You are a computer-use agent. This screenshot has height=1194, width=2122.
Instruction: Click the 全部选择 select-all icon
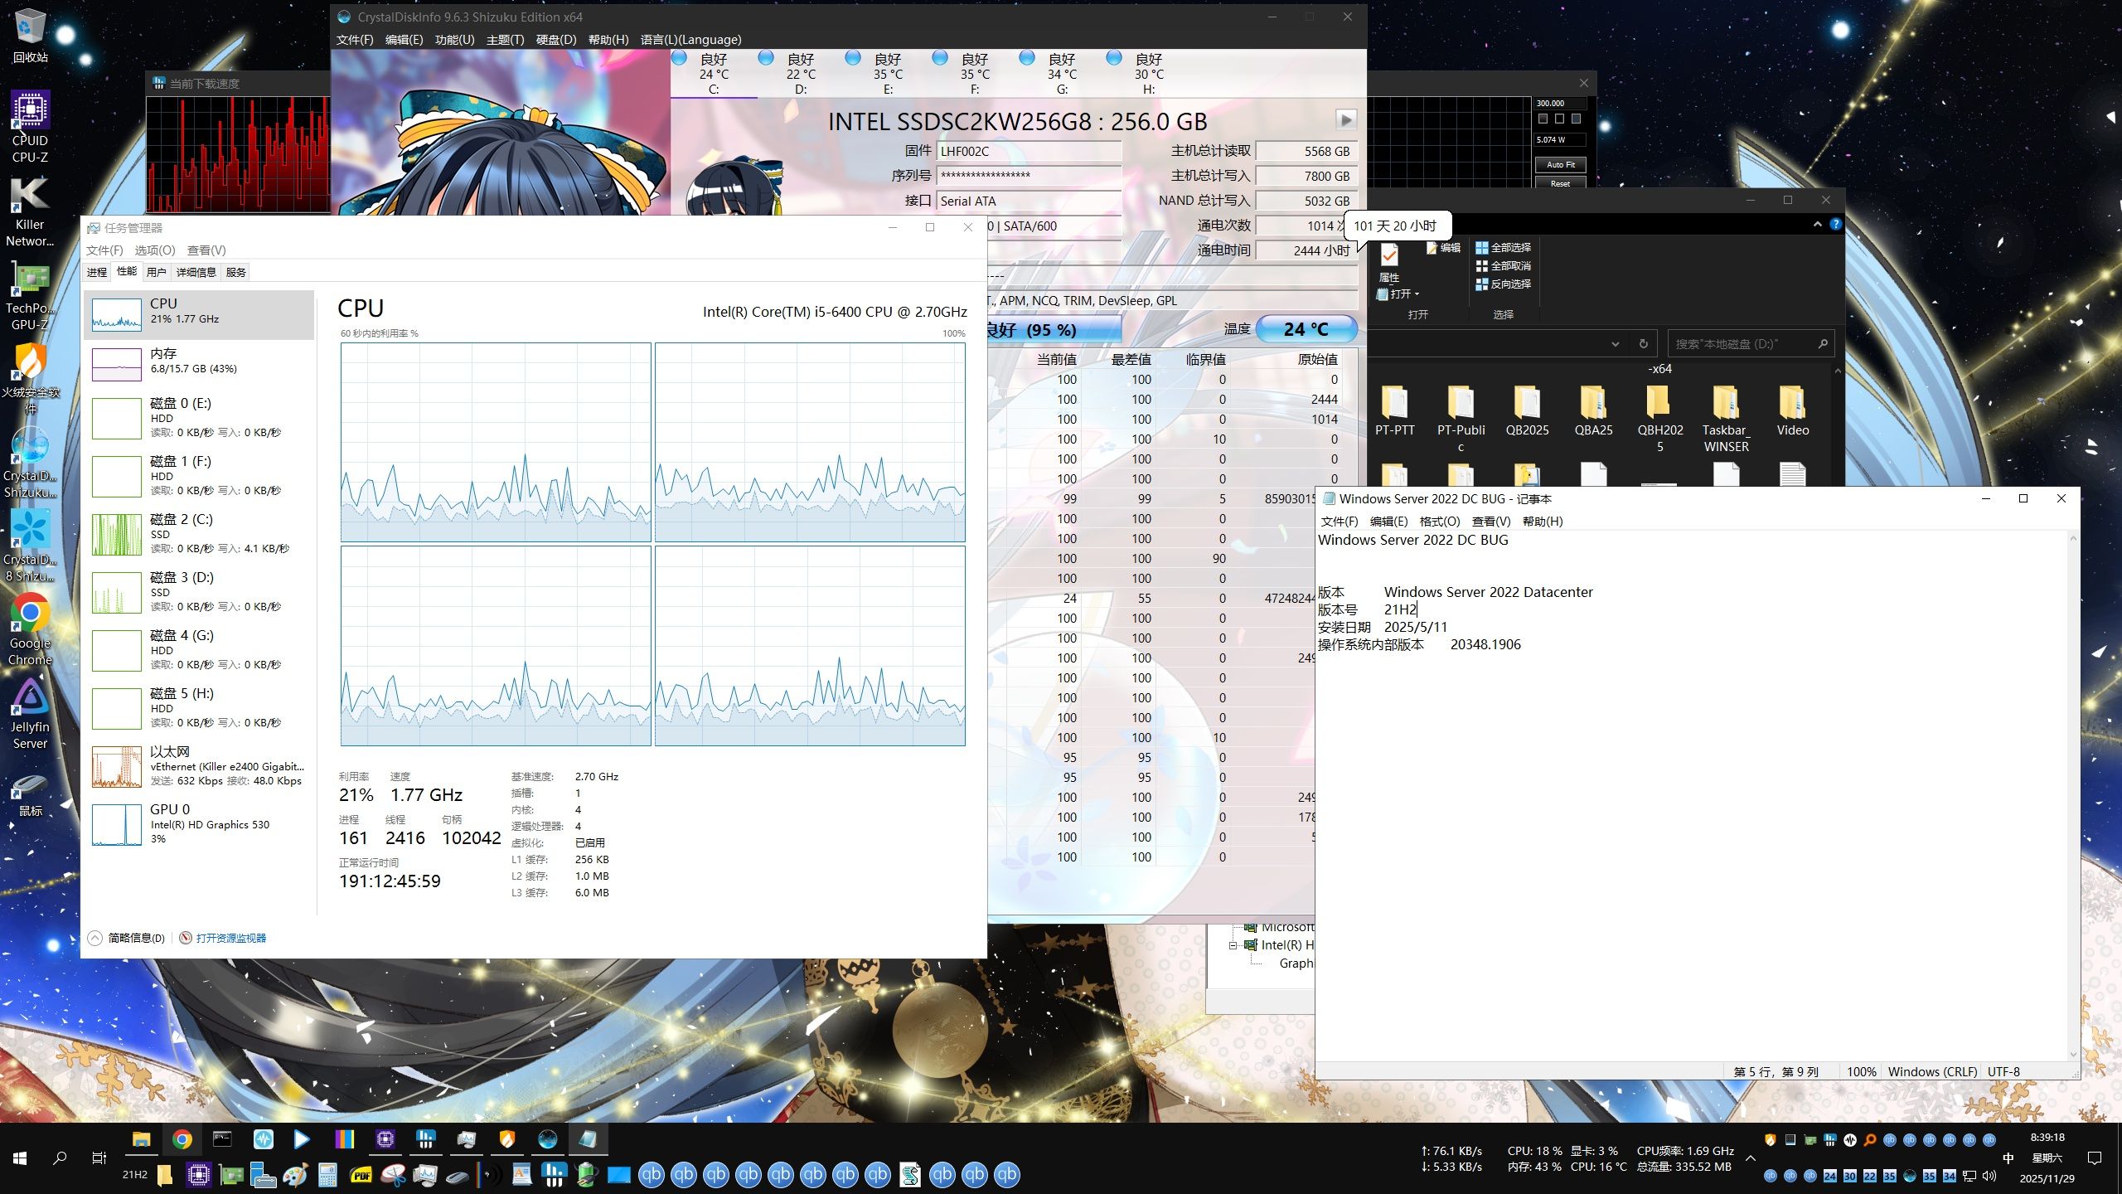pyautogui.click(x=1482, y=248)
